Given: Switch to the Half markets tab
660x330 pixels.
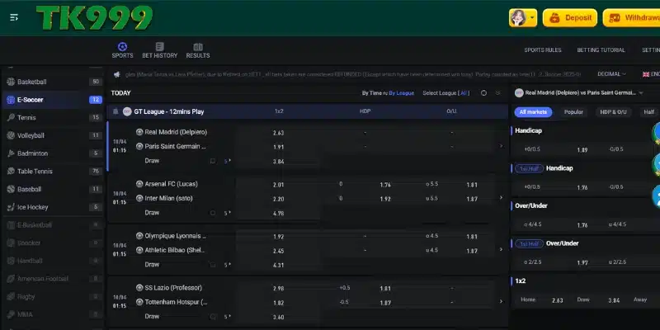Looking at the screenshot, I should 648,112.
